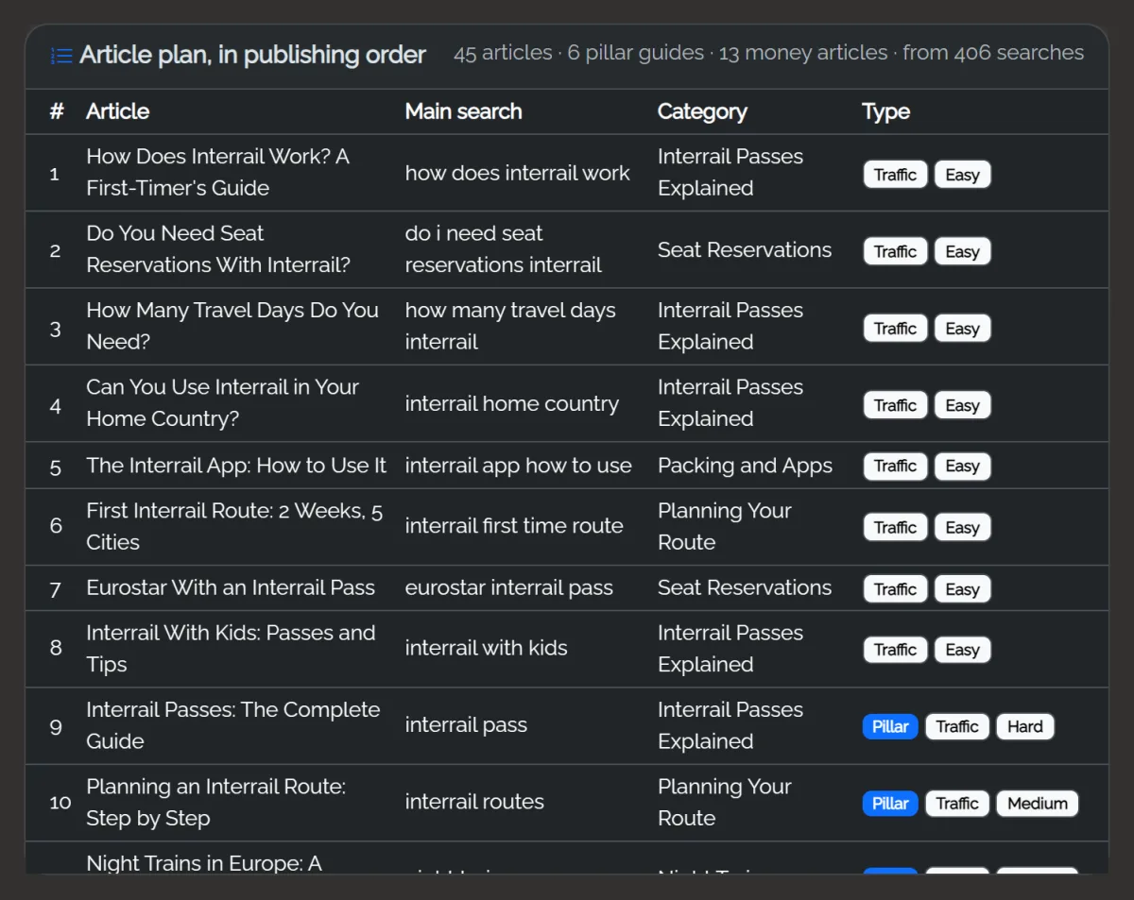Click the 'interrail routes' search cell
This screenshot has width=1134, height=900.
tap(474, 802)
